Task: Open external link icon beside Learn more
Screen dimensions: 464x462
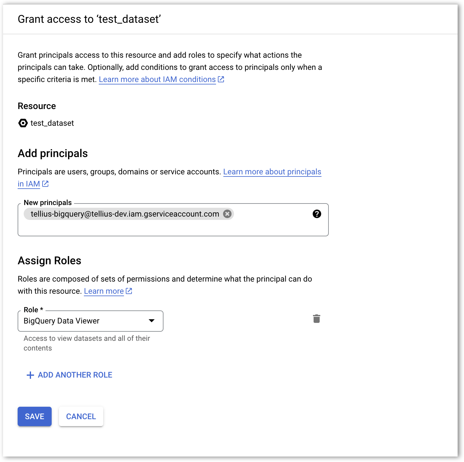Action: (129, 291)
